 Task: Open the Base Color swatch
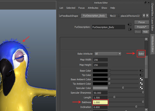[x=100, y=71]
